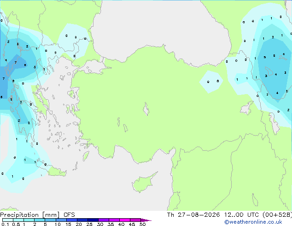
Task: Click the 1–2 mm legend color swatch
Action: tap(29, 220)
